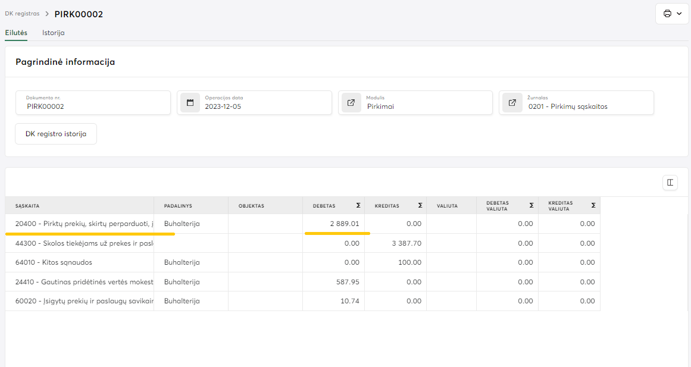The width and height of the screenshot is (691, 367).
Task: Open the Žurnalas external link icon
Action: tap(512, 102)
